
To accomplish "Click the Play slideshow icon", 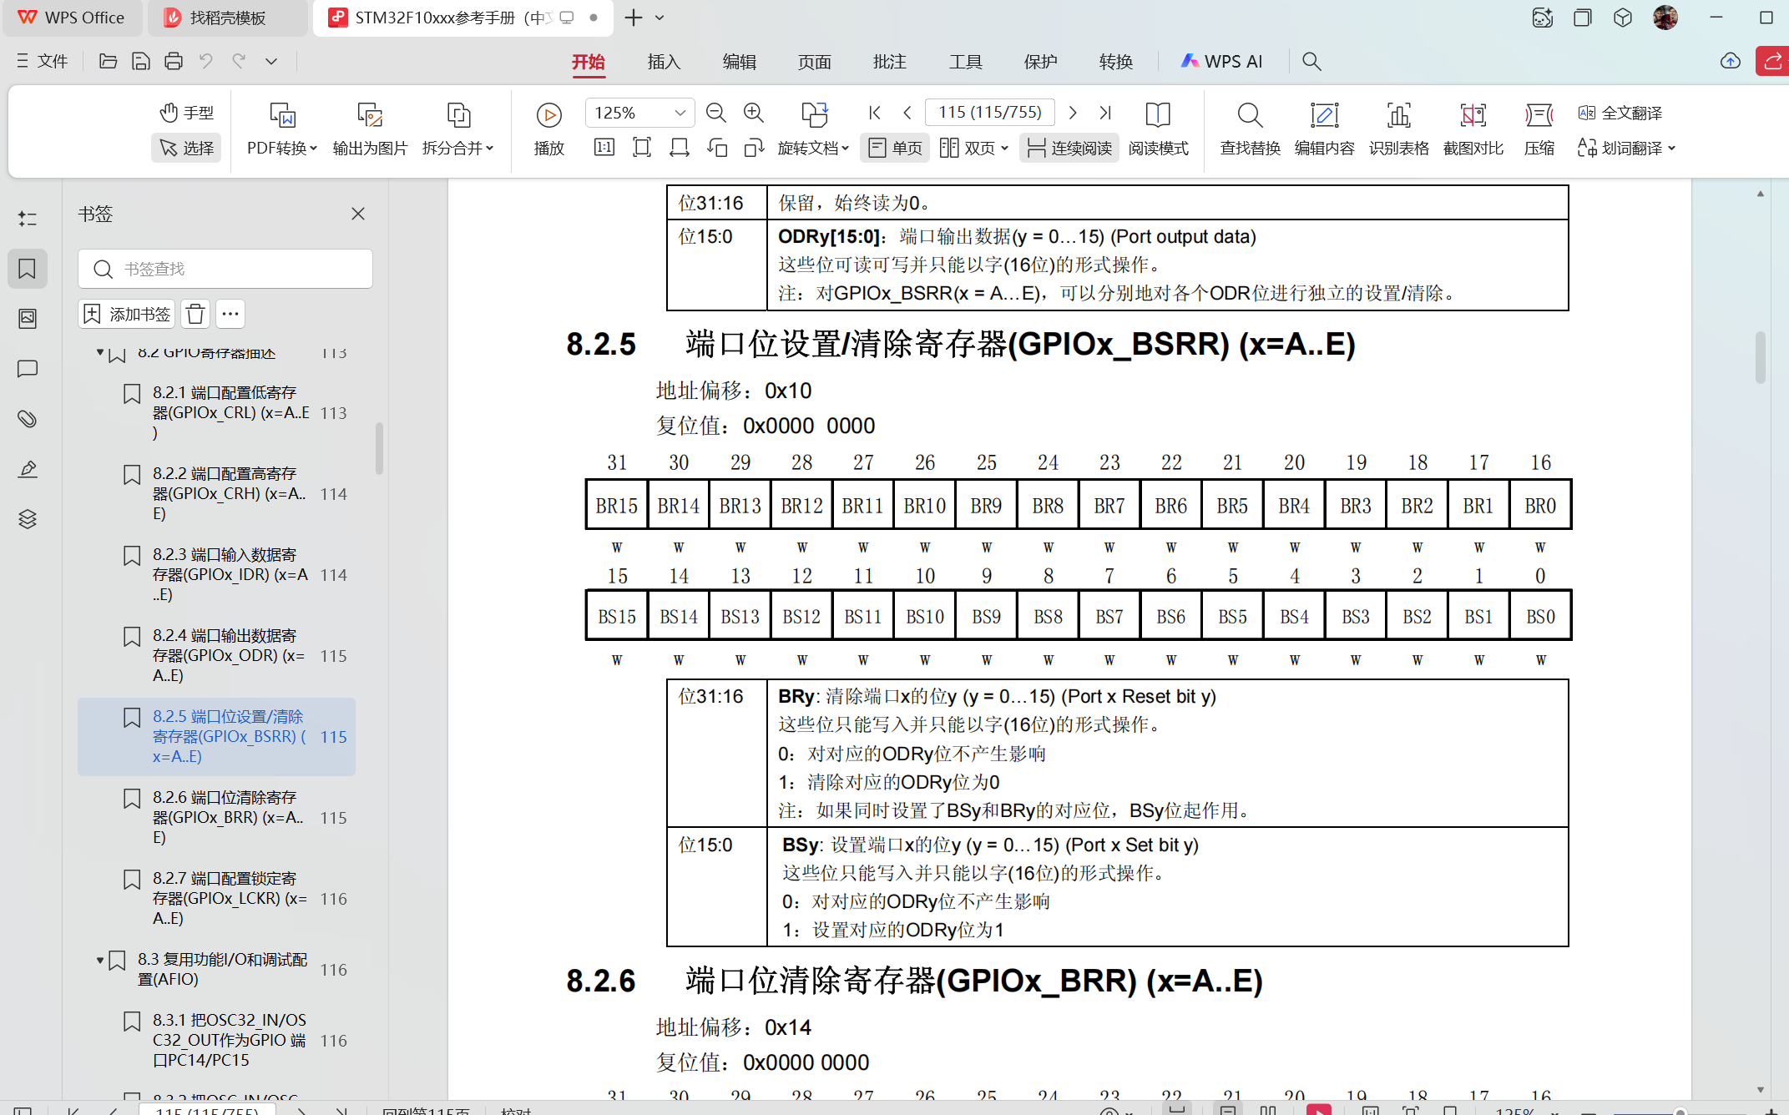I will tap(548, 115).
